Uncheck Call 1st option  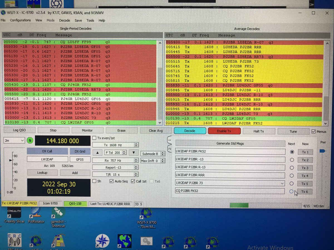point(133,181)
